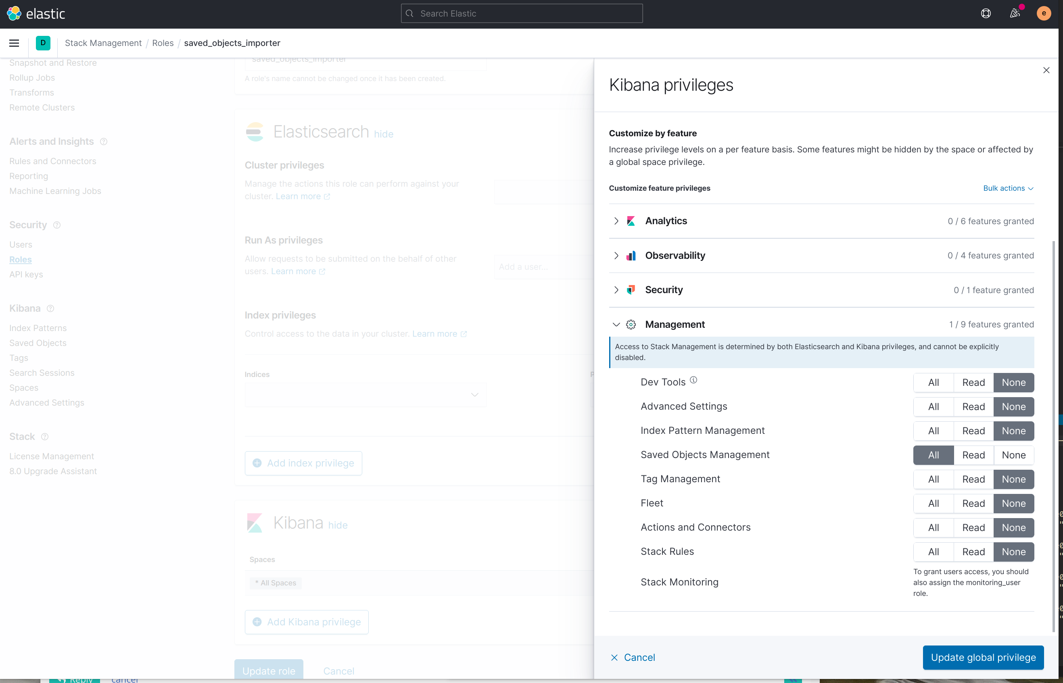Click the green D space avatar
Image resolution: width=1063 pixels, height=683 pixels.
pyautogui.click(x=43, y=43)
